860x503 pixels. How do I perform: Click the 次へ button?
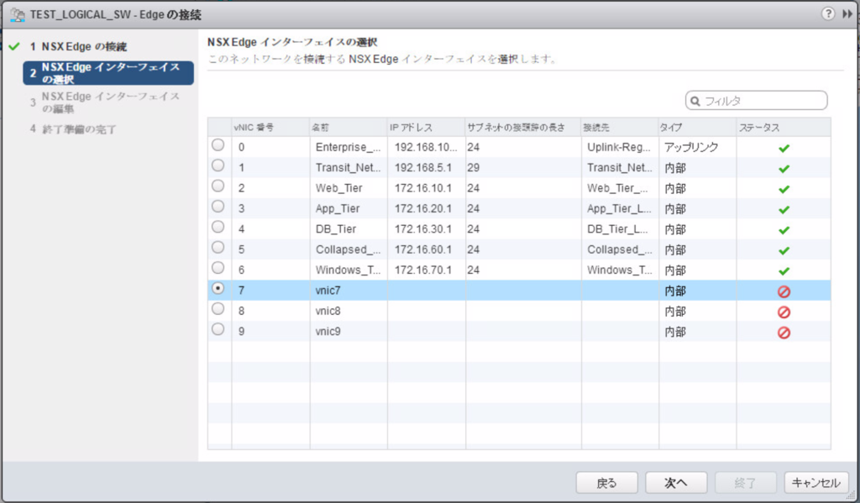(675, 483)
